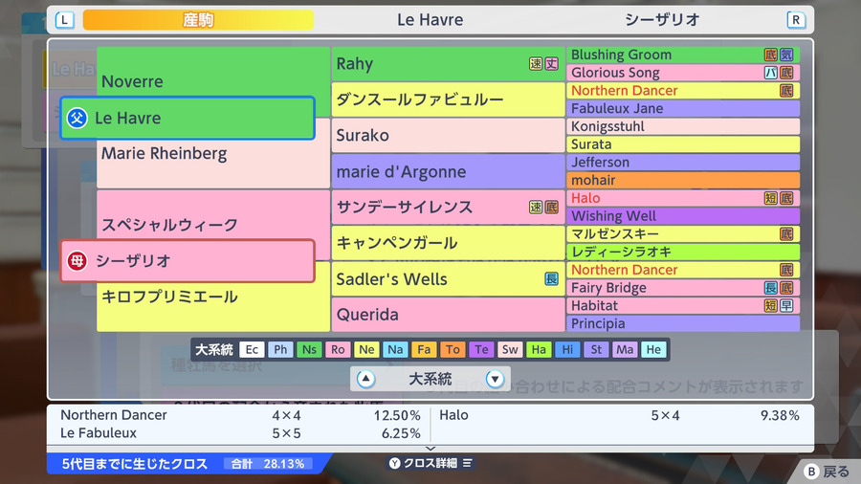Open クロス詳細 cross details
The width and height of the screenshot is (861, 484).
pyautogui.click(x=430, y=463)
